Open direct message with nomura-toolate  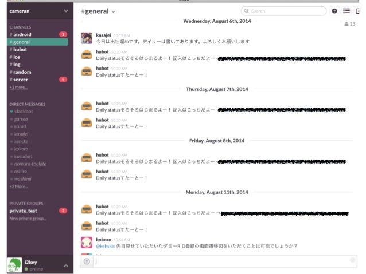(x=30, y=164)
